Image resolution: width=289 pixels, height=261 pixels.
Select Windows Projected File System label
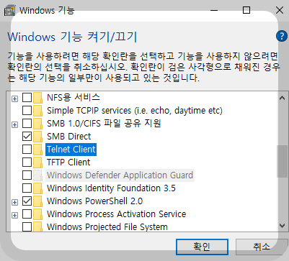click(x=107, y=226)
